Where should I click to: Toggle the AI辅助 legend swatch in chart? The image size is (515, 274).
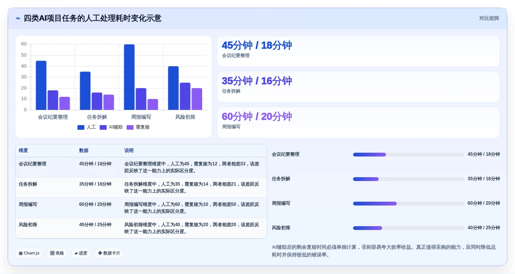(103, 127)
